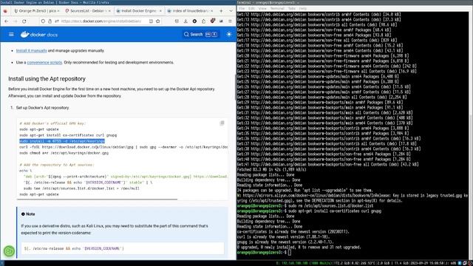This screenshot has width=473, height=266.
Task: Click the terminal window scrollbar
Action: click(471, 186)
